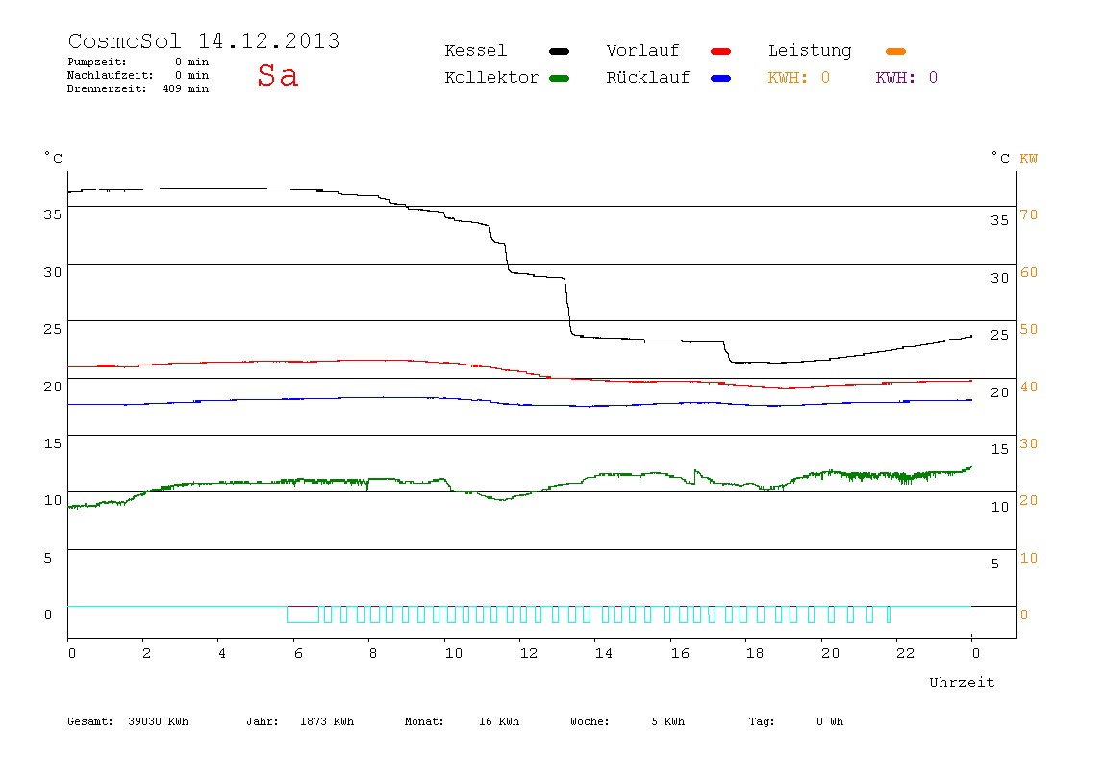
Task: Click hour 14 on the time axis
Action: (x=604, y=653)
